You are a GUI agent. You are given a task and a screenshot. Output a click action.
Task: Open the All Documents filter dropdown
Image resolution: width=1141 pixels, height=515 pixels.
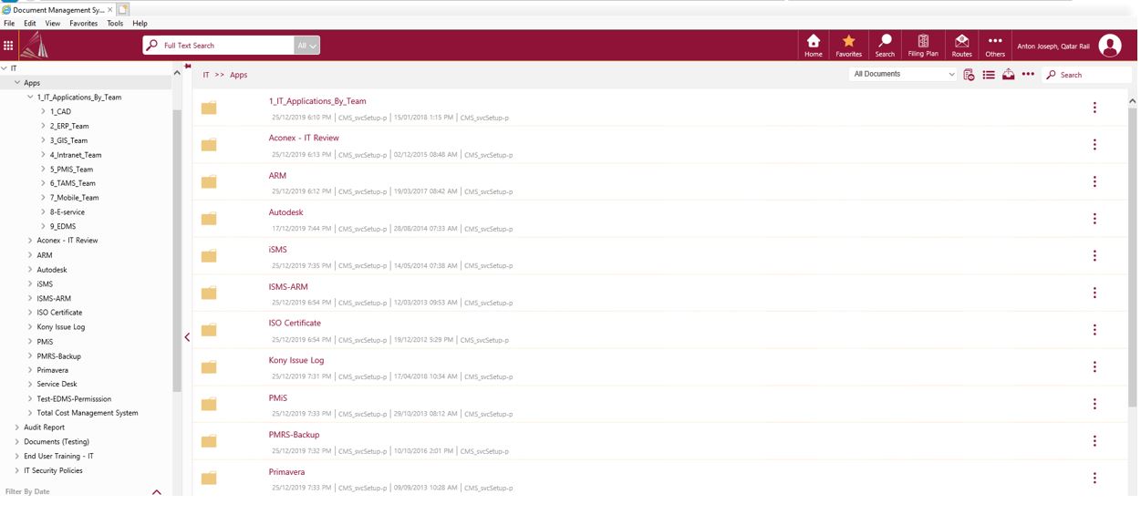point(903,74)
